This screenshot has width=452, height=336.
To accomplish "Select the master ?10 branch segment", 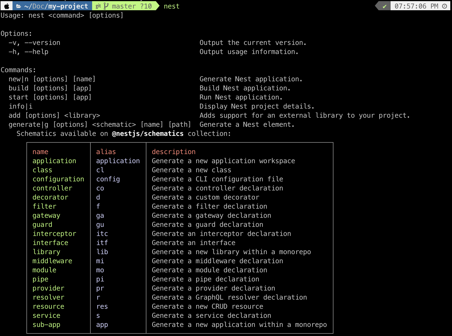I will [x=132, y=6].
